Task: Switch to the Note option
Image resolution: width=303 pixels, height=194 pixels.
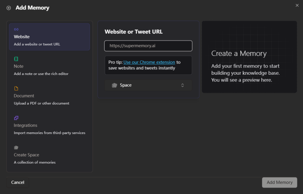Action: 49,66
